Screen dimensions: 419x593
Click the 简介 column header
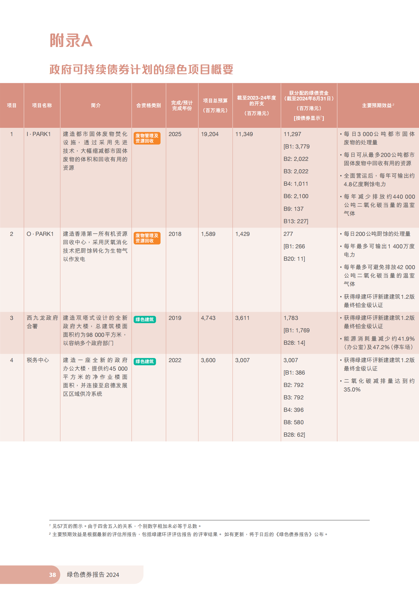tap(96, 105)
